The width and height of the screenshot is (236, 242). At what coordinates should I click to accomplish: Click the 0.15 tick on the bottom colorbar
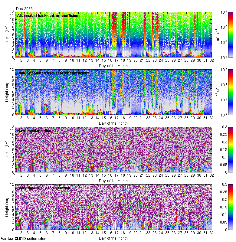231,207
